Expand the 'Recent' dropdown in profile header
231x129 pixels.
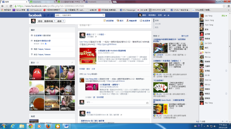(x=61, y=21)
